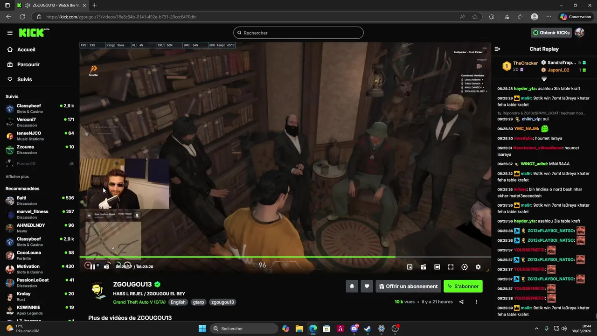Viewport: 597px width, 336px height.
Task: Open browser favorites list
Action: tap(520, 17)
